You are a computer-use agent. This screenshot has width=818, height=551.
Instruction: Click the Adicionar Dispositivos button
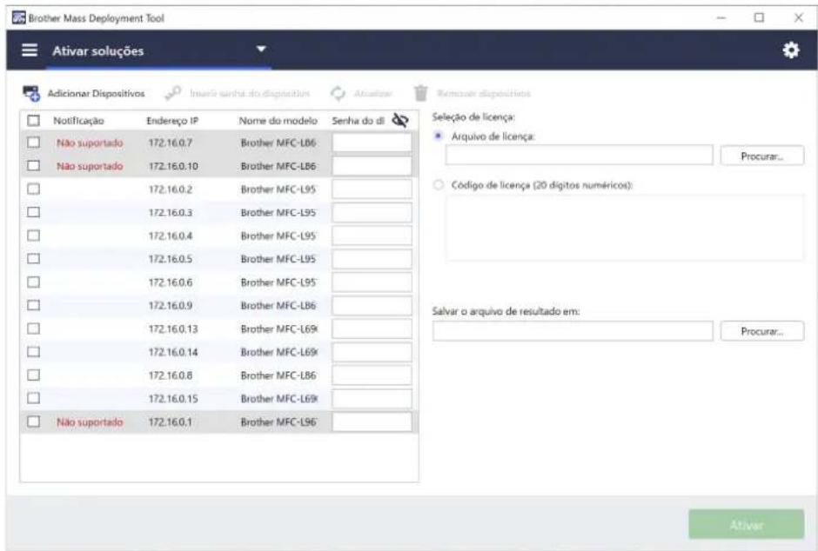click(x=84, y=94)
